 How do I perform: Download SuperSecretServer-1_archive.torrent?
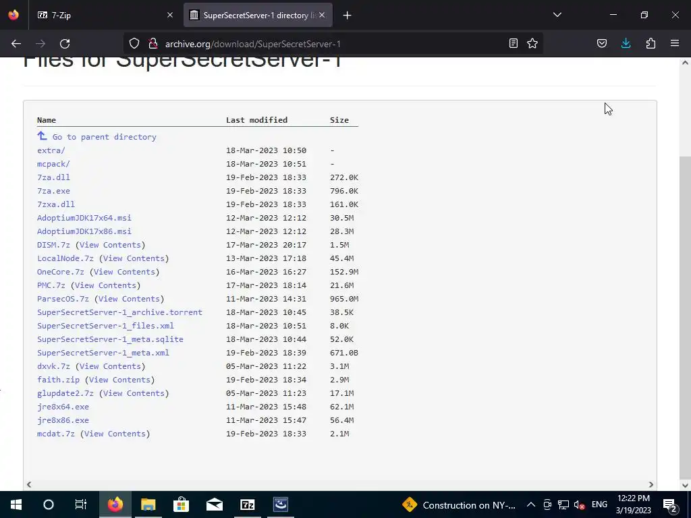(119, 312)
